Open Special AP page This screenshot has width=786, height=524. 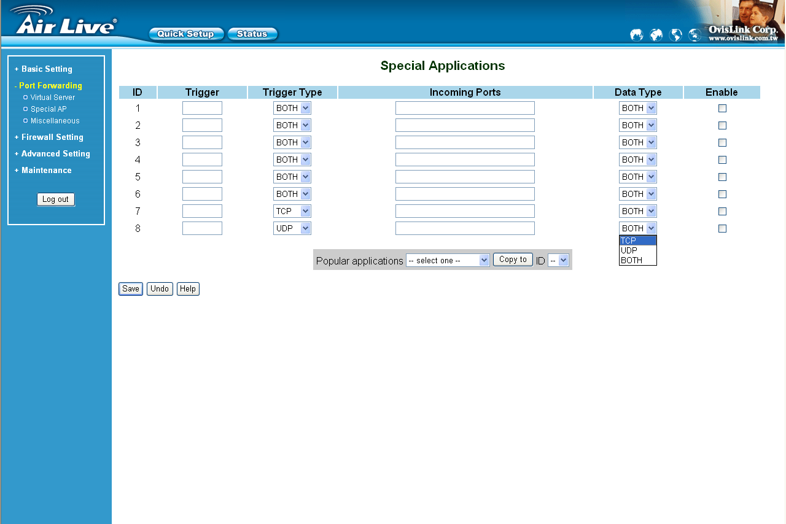[49, 109]
